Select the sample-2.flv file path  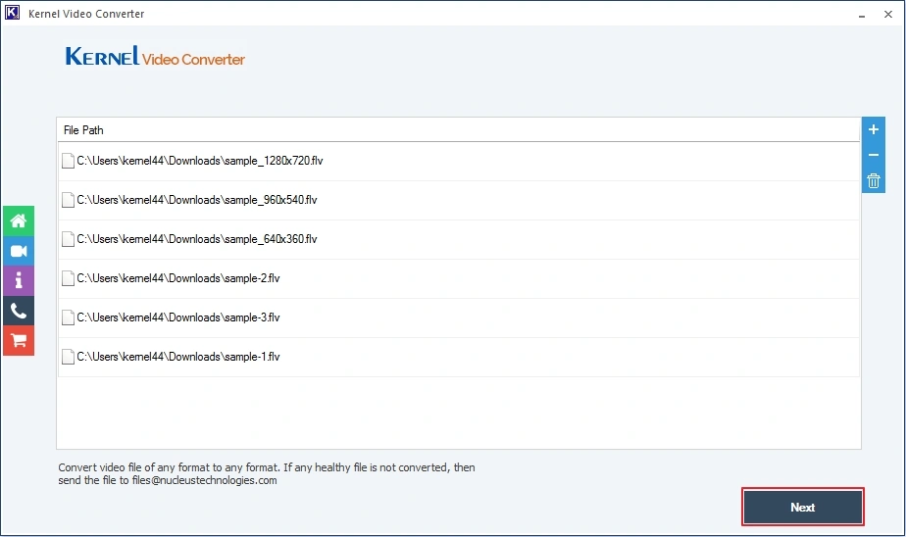[x=178, y=279]
